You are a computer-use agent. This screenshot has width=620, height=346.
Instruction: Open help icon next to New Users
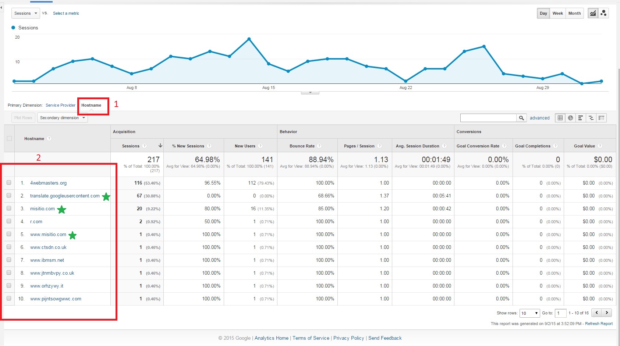click(261, 146)
